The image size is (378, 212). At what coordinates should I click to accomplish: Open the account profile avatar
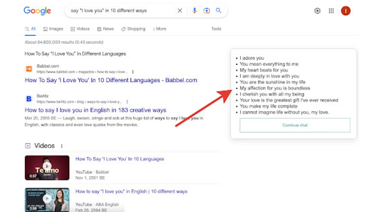pos(345,11)
